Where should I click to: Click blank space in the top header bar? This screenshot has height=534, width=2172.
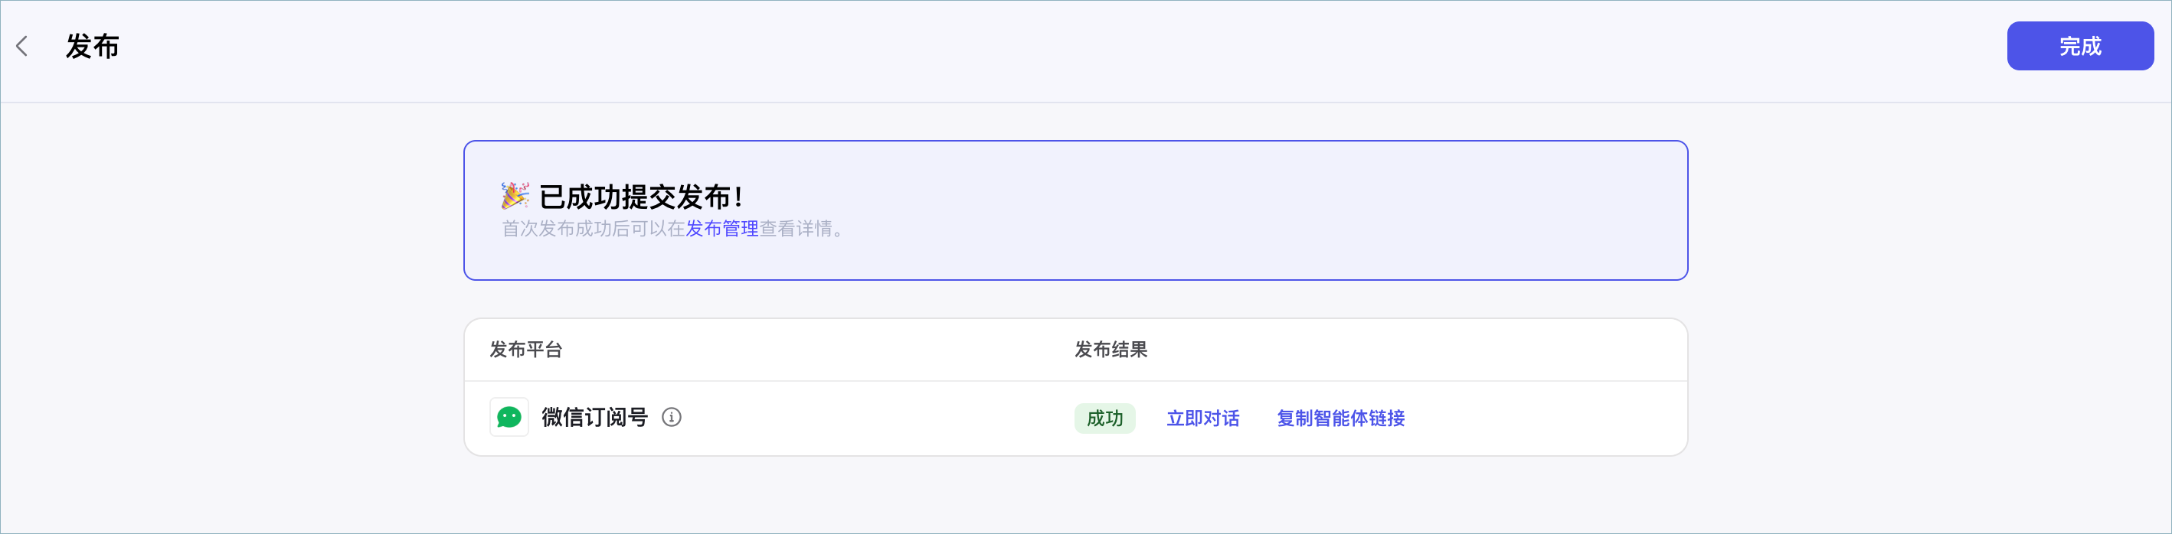tap(1012, 50)
